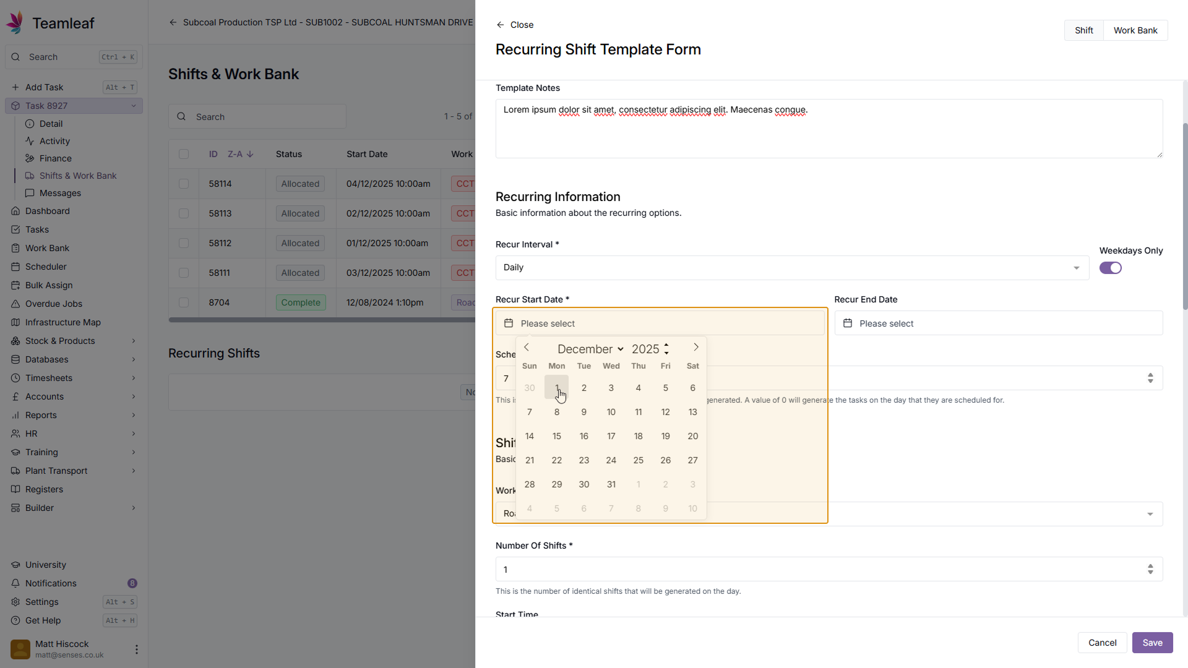Open the Recur Interval Daily dropdown
Viewport: 1188px width, 668px height.
click(x=792, y=268)
